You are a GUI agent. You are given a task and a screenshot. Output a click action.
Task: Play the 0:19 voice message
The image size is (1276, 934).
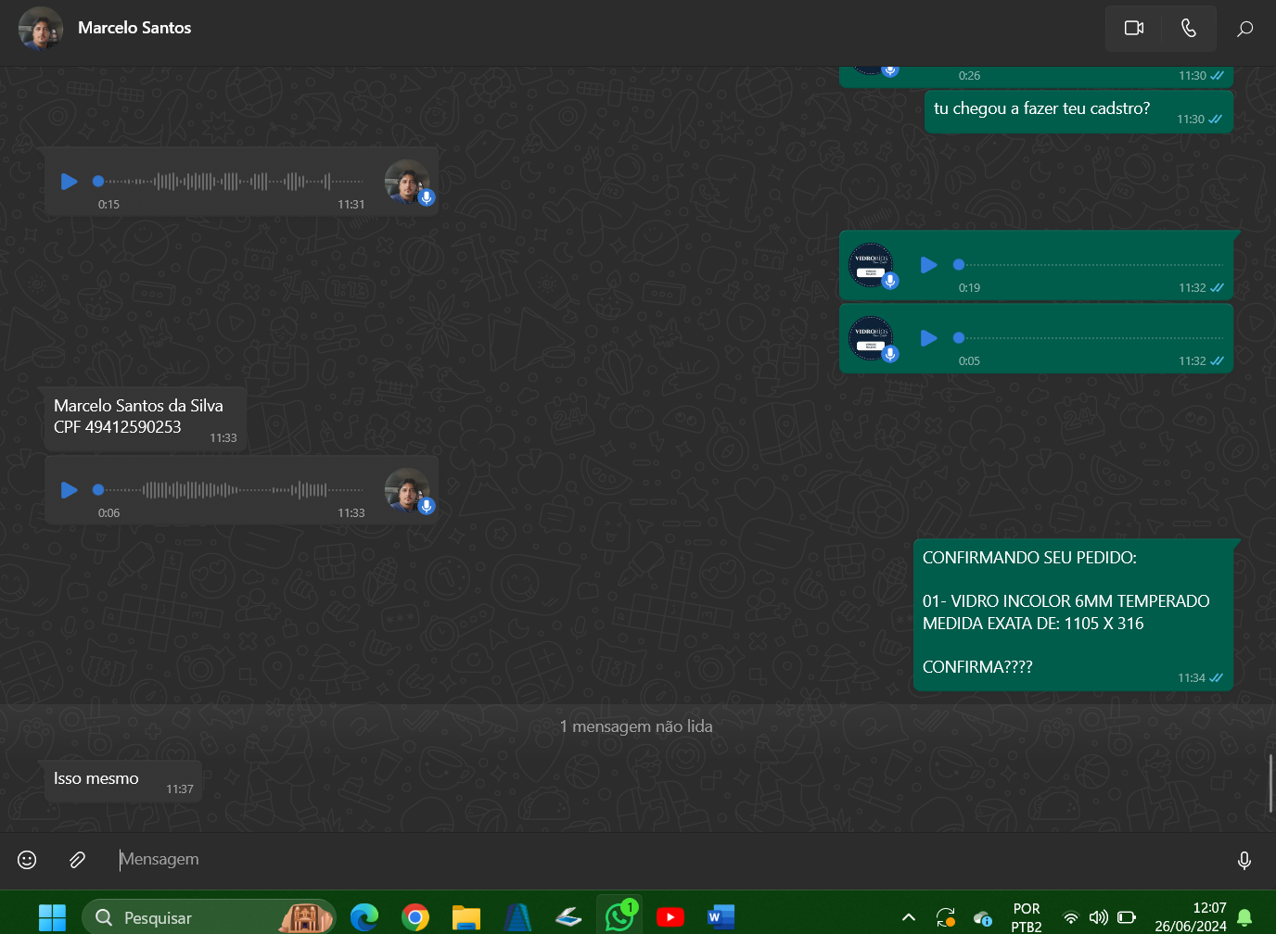928,265
